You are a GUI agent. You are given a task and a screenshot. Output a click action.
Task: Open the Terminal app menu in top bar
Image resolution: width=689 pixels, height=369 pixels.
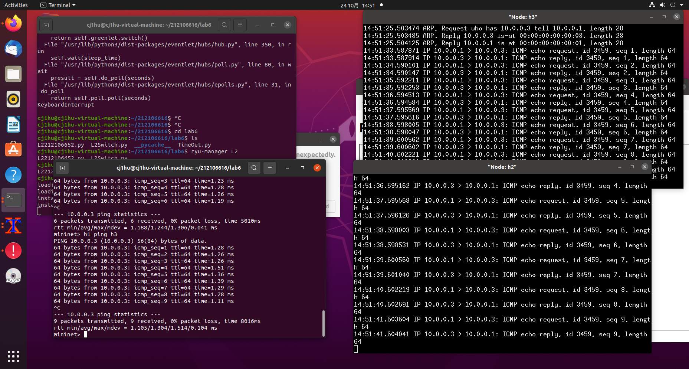(58, 5)
